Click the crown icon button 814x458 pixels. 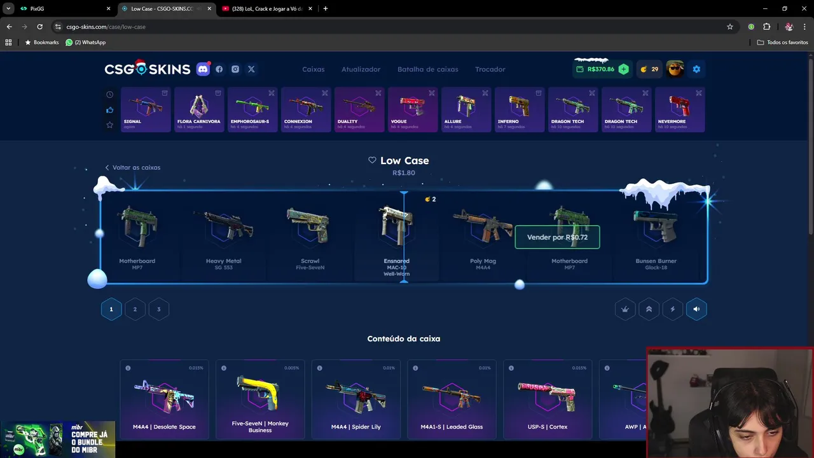(625, 309)
